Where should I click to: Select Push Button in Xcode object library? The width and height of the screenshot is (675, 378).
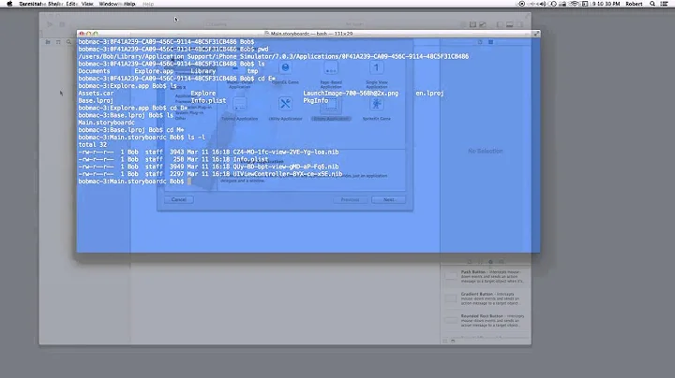pyautogui.click(x=486, y=276)
